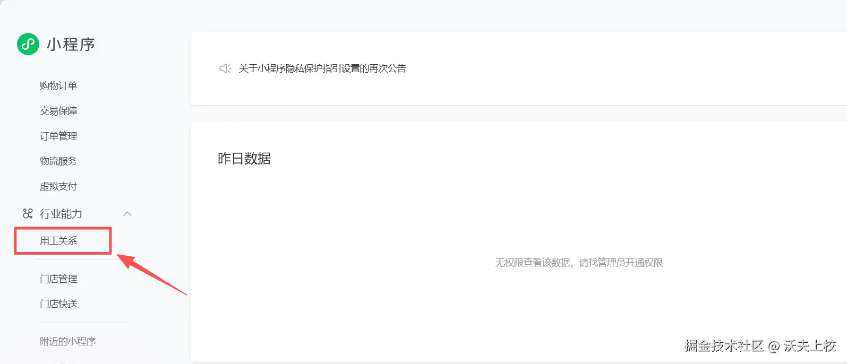Navigate to 门店管理
The width and height of the screenshot is (847, 364).
tap(58, 279)
